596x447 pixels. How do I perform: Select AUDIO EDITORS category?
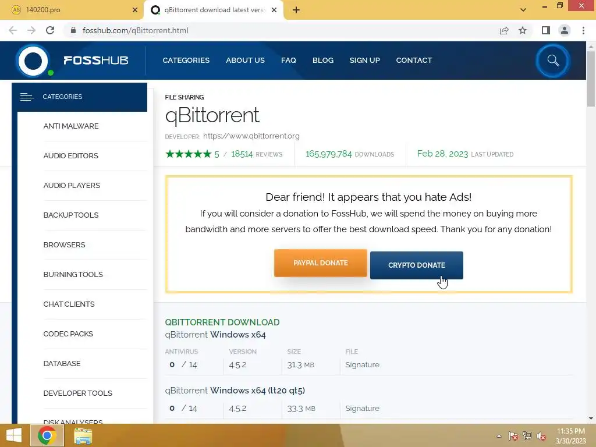pos(70,155)
